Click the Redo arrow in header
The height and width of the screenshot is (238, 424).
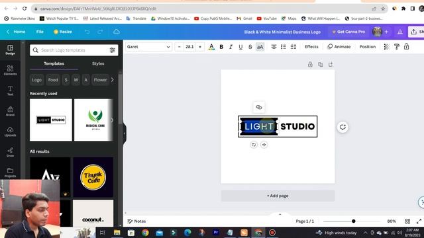click(100, 32)
